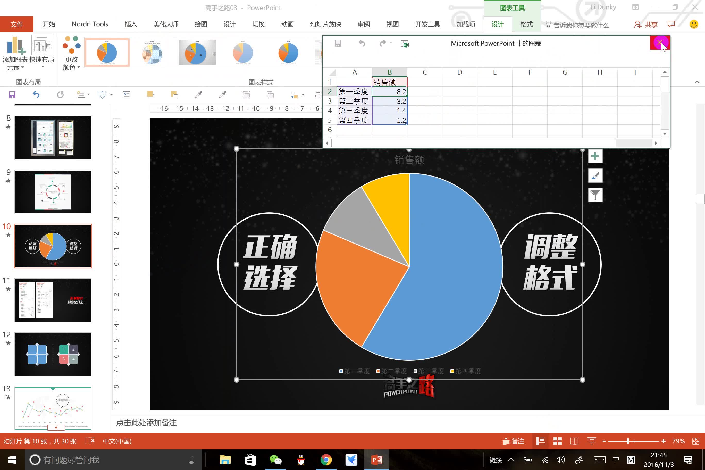The width and height of the screenshot is (705, 470).
Task: Undo in the chart data window
Action: [362, 44]
